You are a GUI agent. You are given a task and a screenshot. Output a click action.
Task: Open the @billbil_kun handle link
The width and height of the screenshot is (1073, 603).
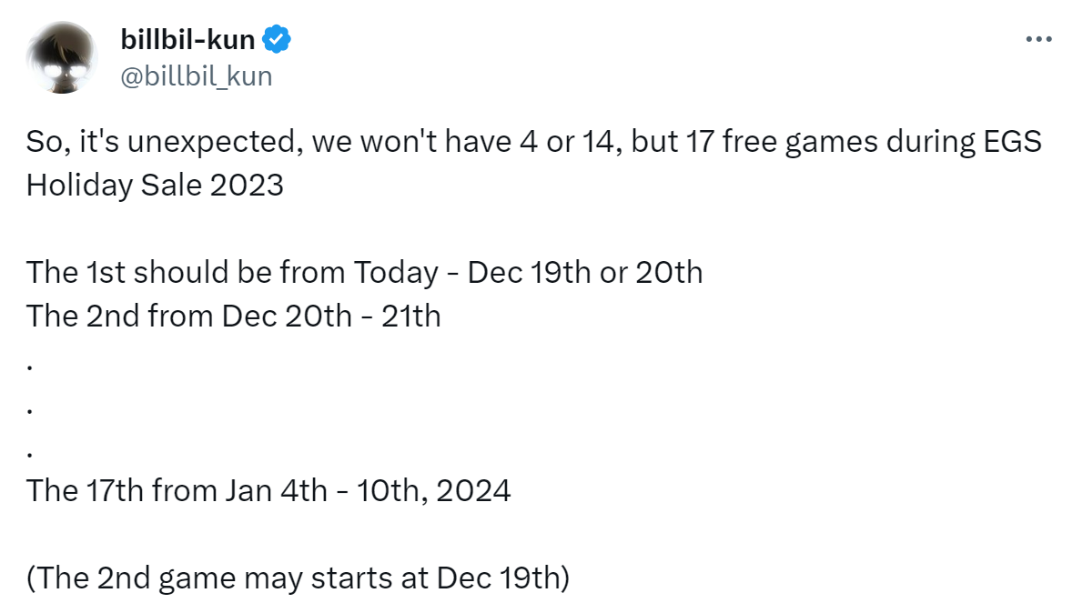coord(196,75)
